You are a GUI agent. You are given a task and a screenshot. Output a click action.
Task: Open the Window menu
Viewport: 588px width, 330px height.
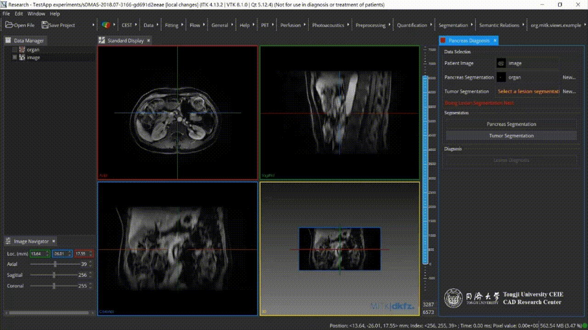click(x=36, y=14)
